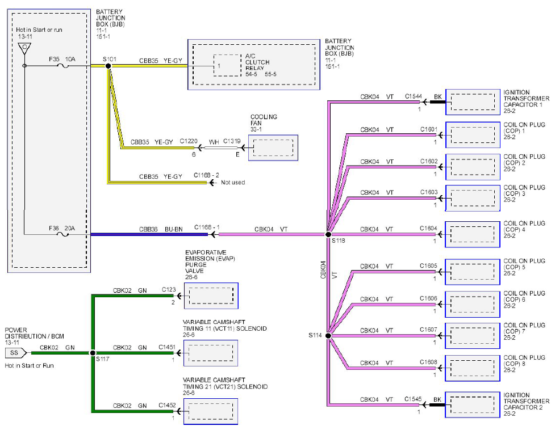Select the Cooling Fan component box
The image size is (555, 430).
click(x=273, y=147)
